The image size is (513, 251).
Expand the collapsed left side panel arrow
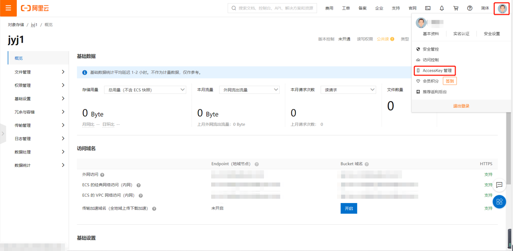click(x=3, y=133)
